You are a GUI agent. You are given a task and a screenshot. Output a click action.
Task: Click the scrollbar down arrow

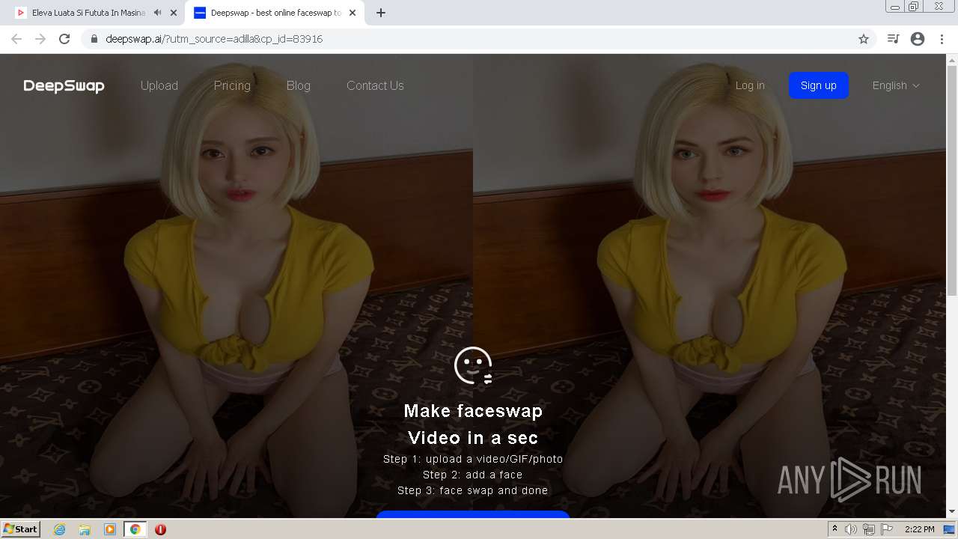pos(952,512)
